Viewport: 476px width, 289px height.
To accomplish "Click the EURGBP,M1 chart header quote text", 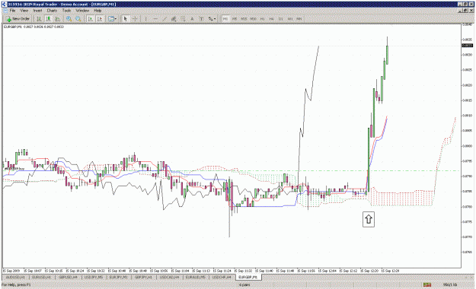I will click(x=34, y=27).
